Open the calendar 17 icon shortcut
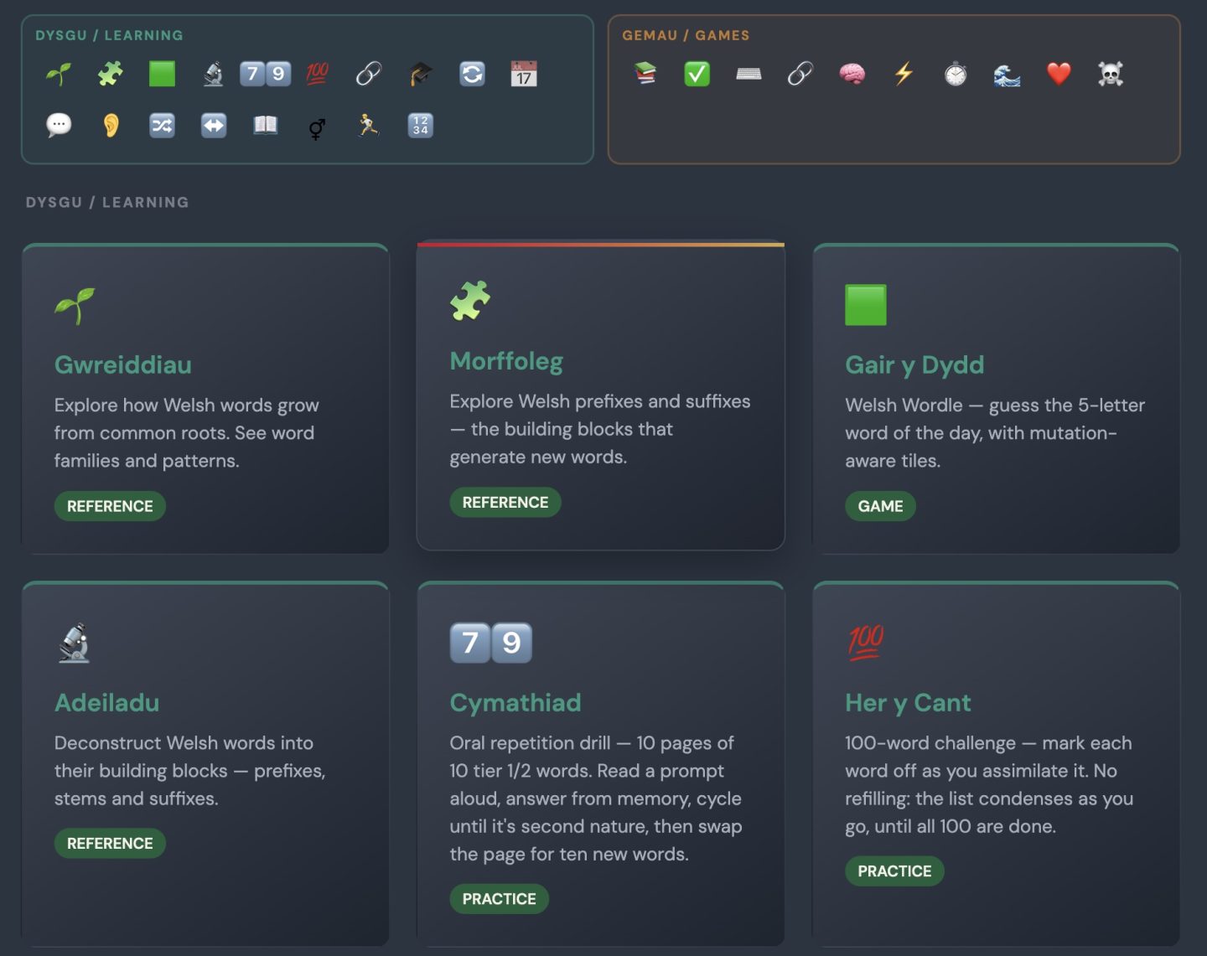Screen dimensions: 1207x956 pos(524,75)
